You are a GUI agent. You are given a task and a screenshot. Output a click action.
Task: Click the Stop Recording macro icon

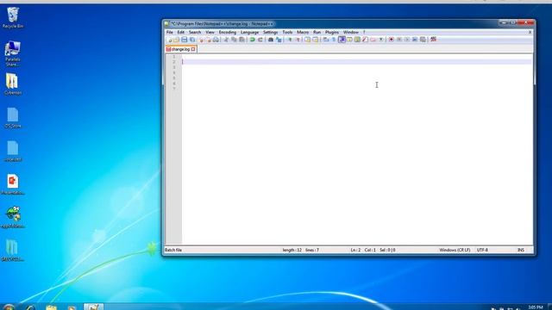click(x=399, y=40)
